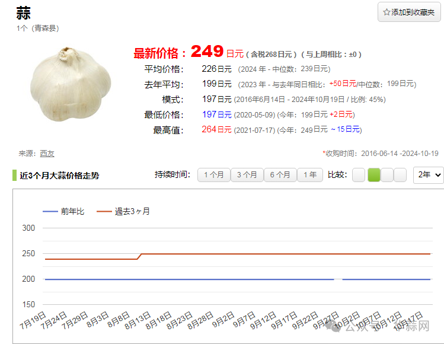The image size is (444, 344).
Task: Click the garlic bulb product image
Action: tap(70, 84)
